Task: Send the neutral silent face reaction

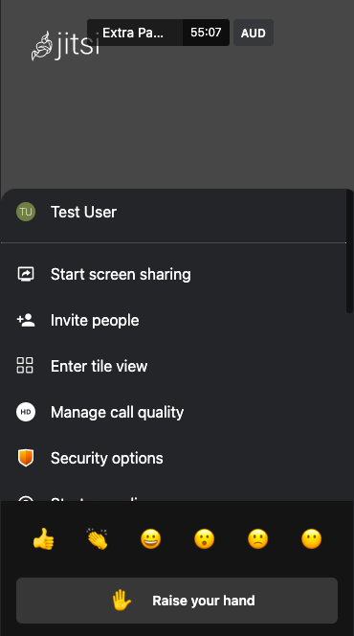Action: [312, 539]
